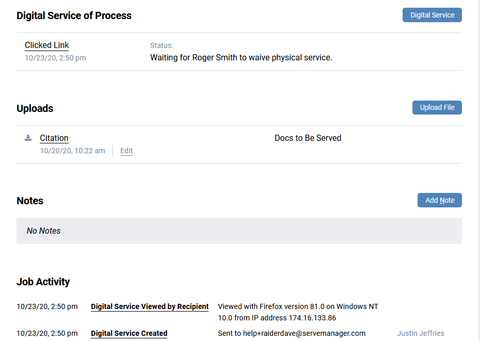Click the No Notes placeholder box
480x341 pixels.
point(239,231)
